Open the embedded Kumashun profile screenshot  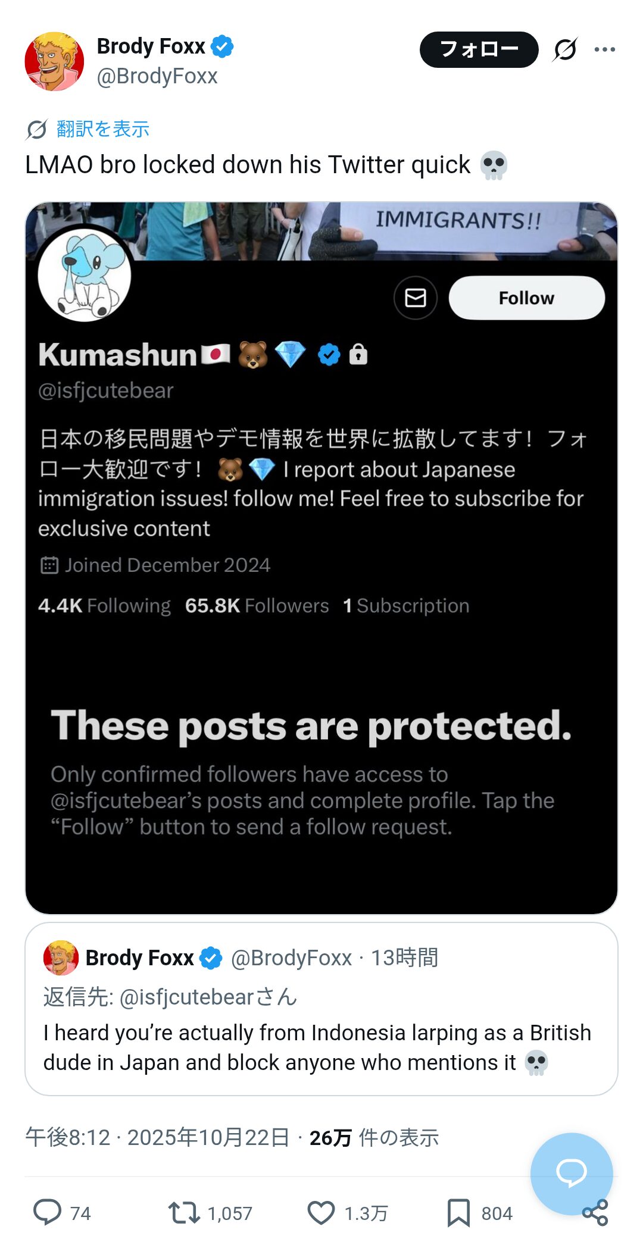pos(321,558)
